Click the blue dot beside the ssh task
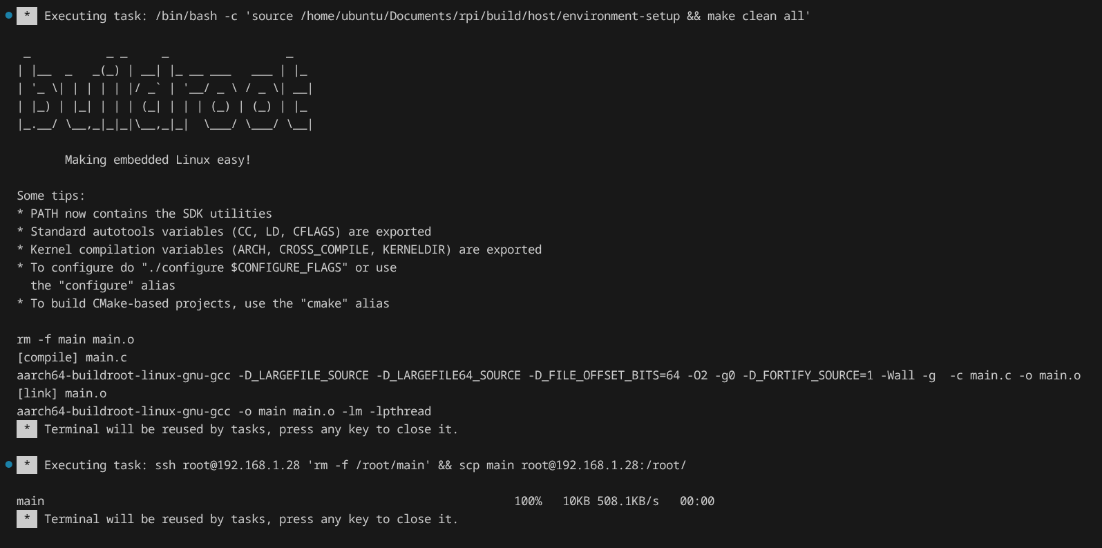 [x=8, y=464]
